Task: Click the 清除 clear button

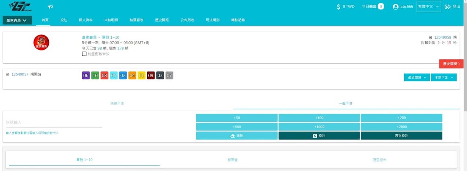Action: pos(237,135)
